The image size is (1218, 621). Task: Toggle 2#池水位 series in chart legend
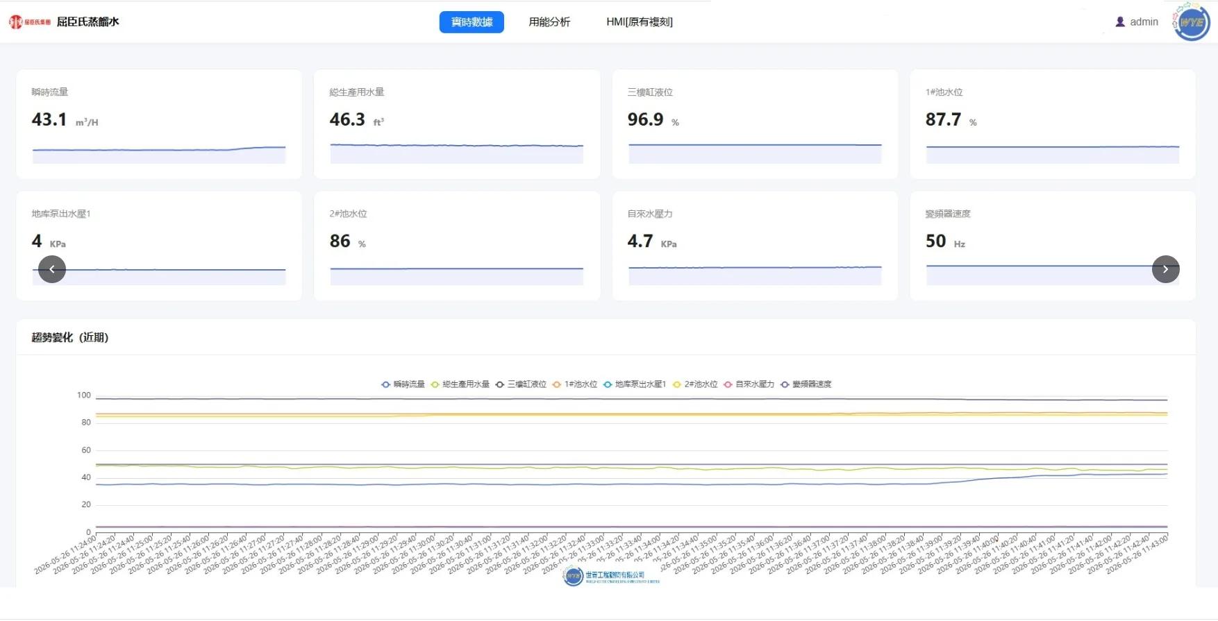pyautogui.click(x=695, y=384)
